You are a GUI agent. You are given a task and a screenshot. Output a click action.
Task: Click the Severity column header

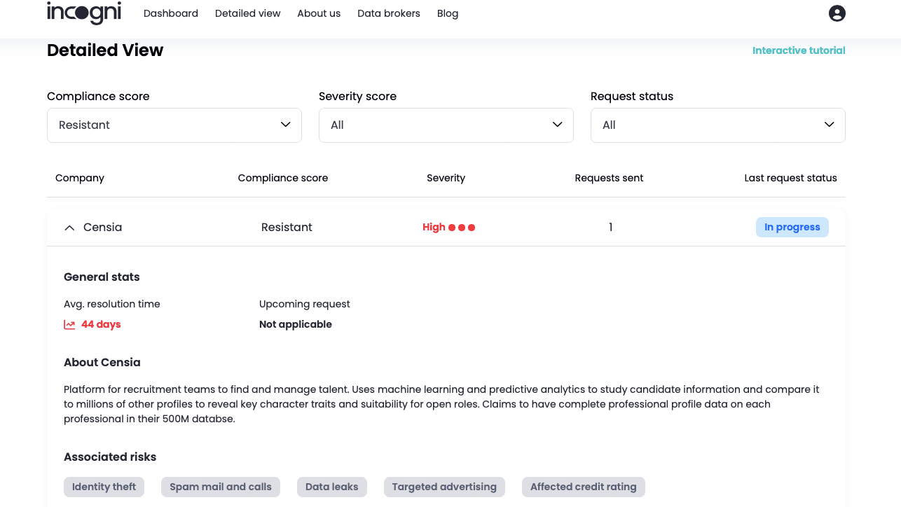446,178
